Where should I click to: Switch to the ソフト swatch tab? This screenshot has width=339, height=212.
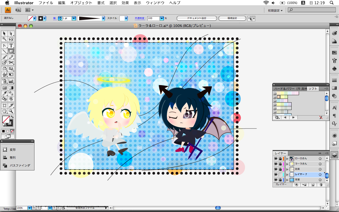click(313, 89)
